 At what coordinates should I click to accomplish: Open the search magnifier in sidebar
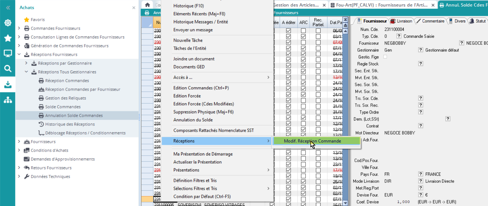(8, 69)
